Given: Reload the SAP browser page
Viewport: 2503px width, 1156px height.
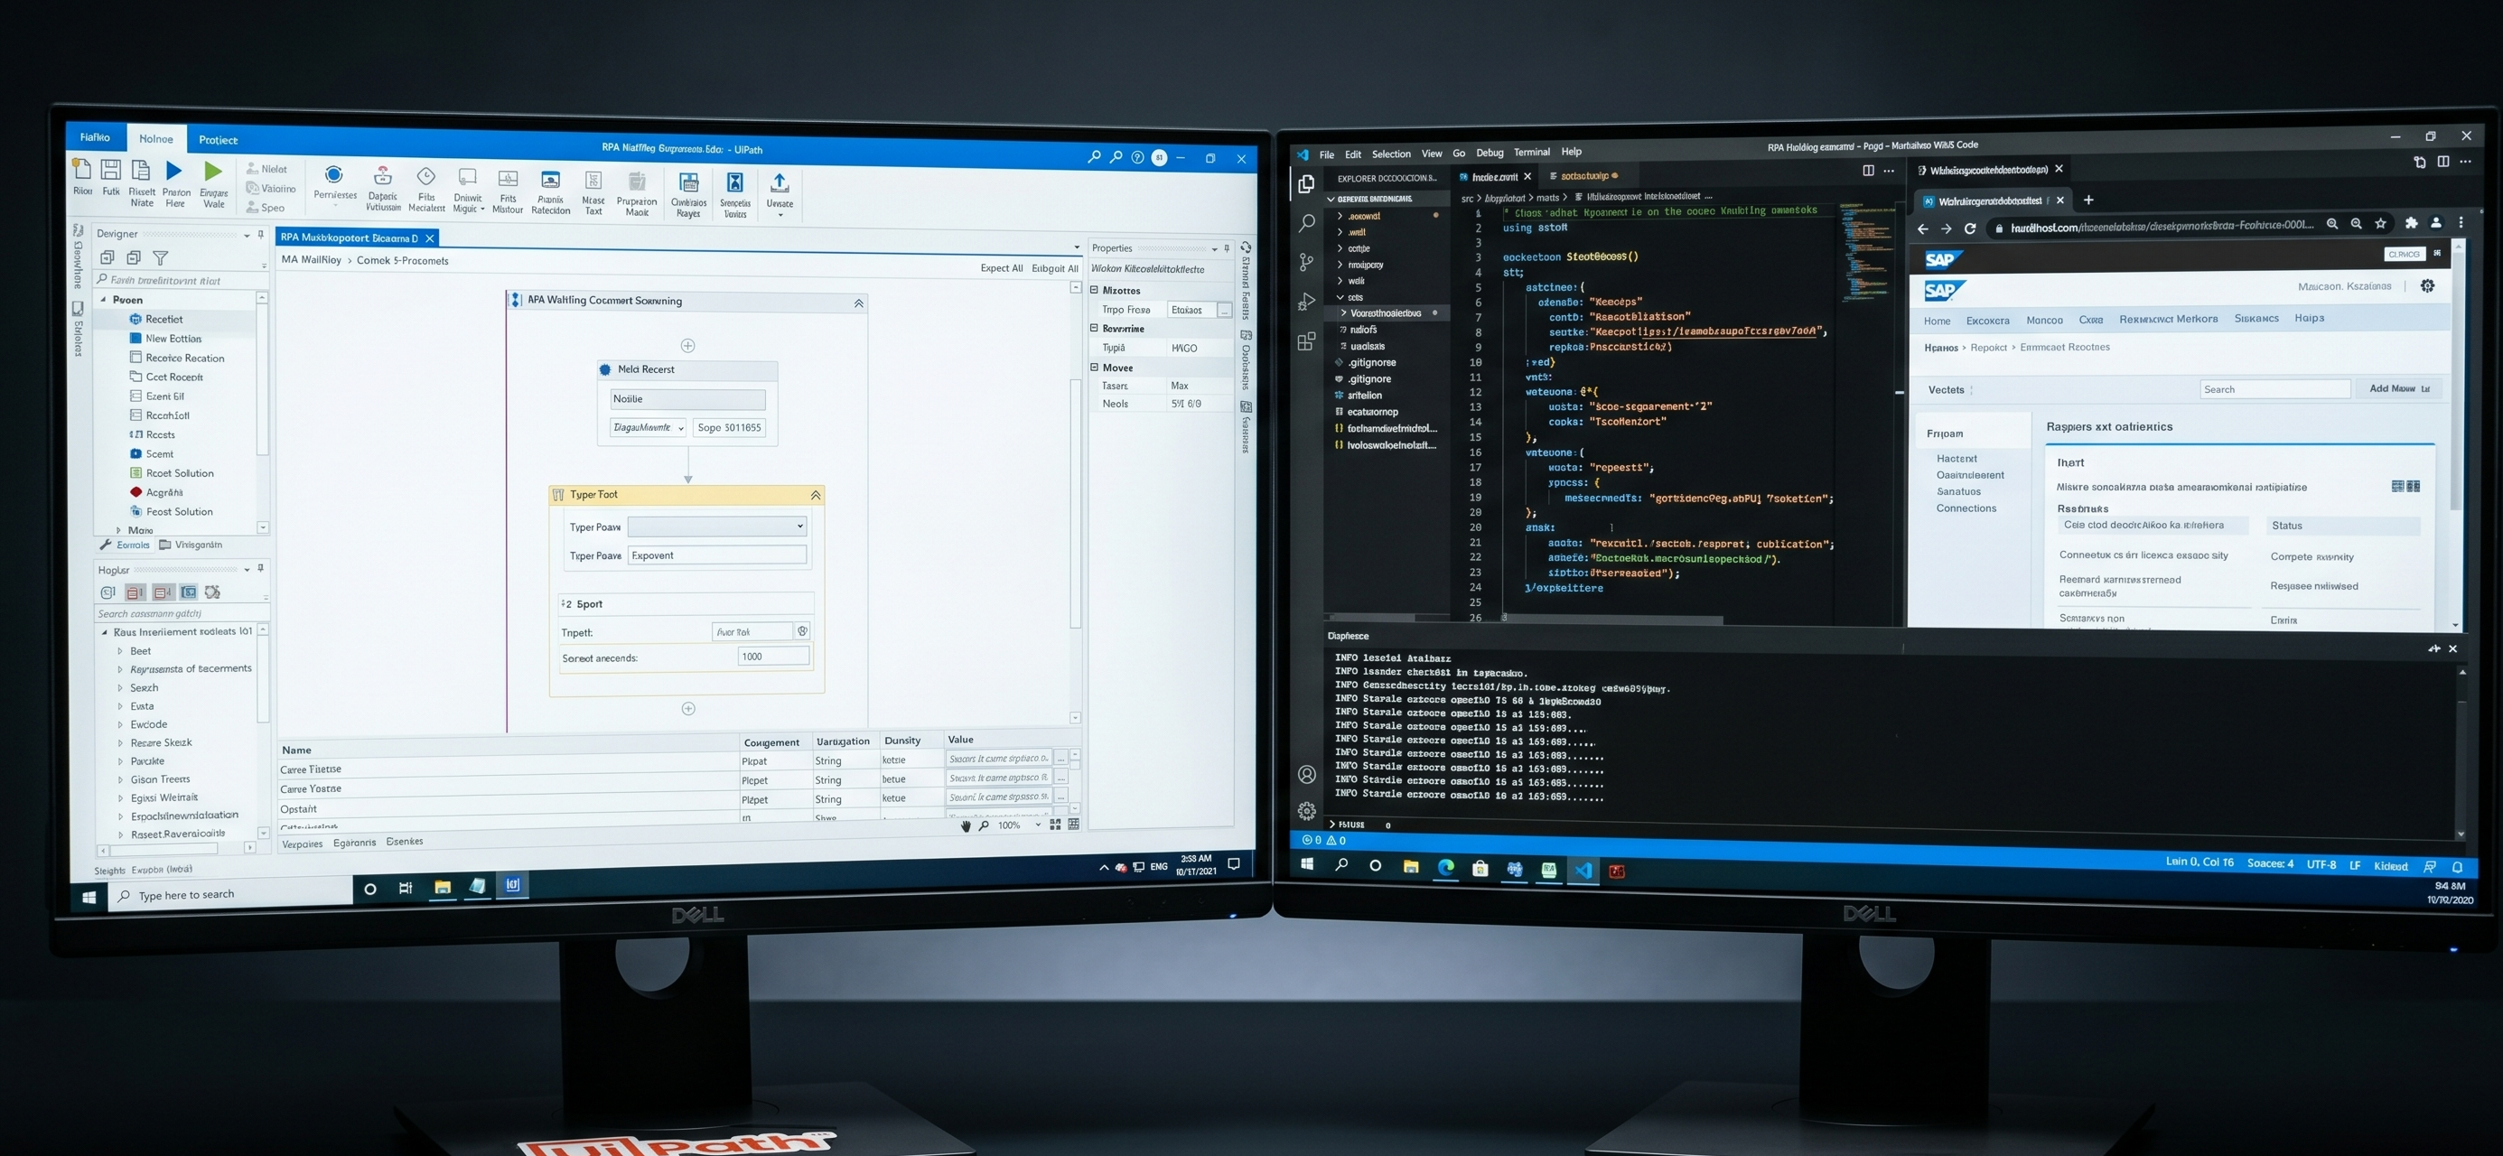Looking at the screenshot, I should pos(1969,228).
